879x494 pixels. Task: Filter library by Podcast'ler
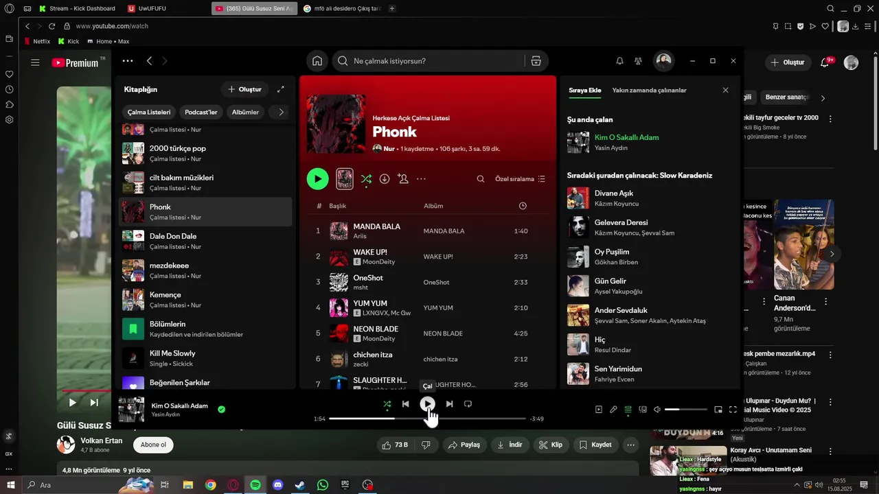tap(201, 112)
